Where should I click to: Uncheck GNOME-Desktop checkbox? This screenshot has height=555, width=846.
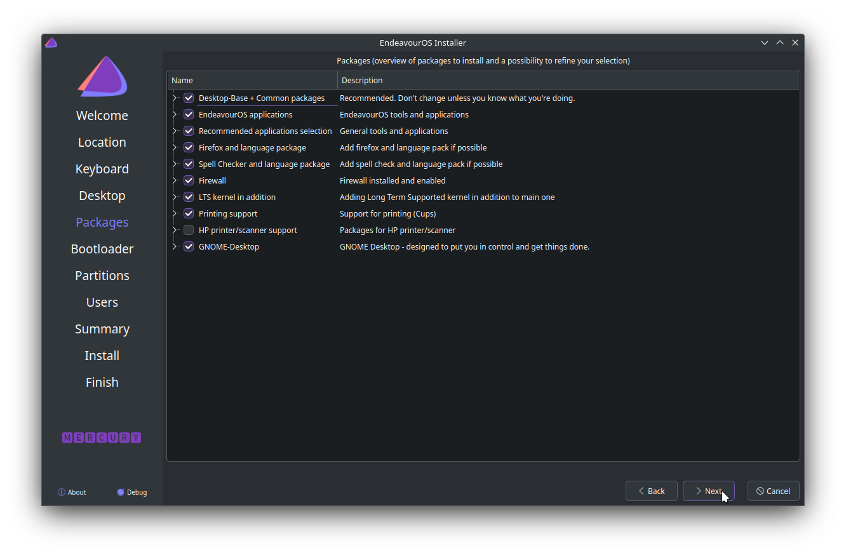tap(189, 246)
